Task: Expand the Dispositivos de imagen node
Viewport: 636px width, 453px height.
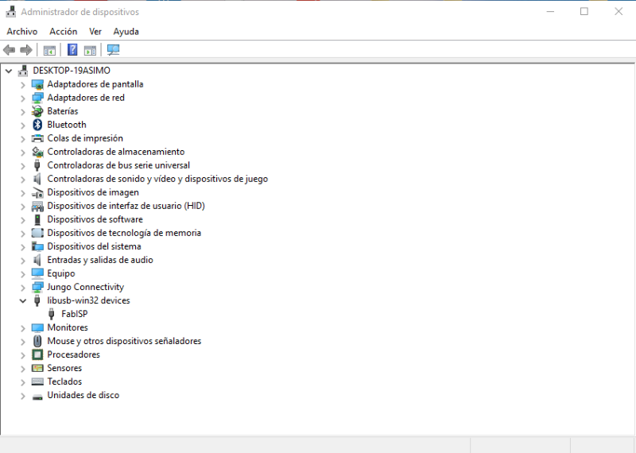Action: pyautogui.click(x=23, y=193)
